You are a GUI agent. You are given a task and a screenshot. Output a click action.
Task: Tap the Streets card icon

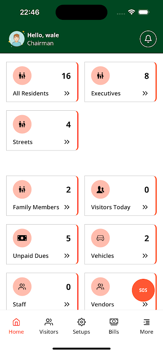point(22,124)
